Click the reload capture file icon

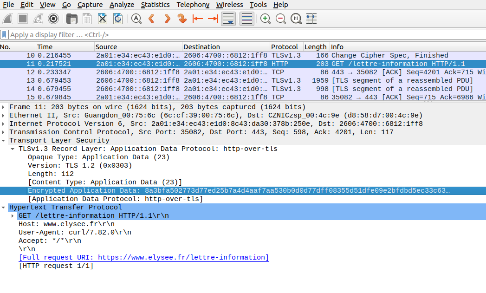[x=118, y=19]
